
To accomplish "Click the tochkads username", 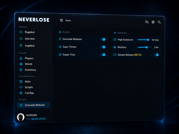I will pos(31,115).
